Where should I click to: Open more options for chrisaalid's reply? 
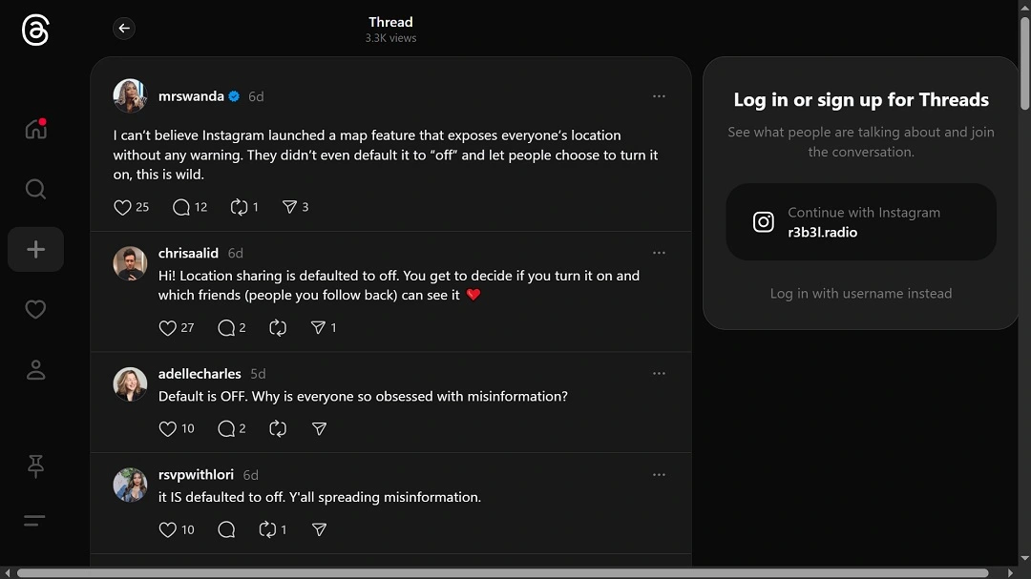click(x=659, y=253)
